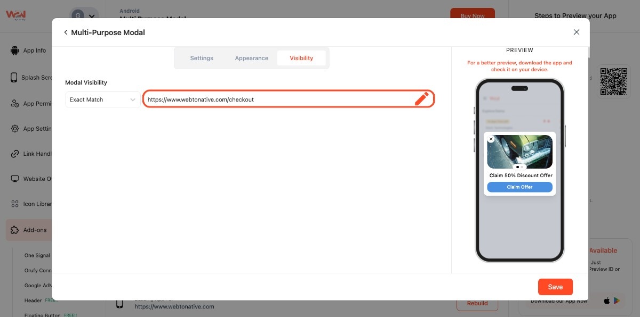Click the Rebuild button

[x=477, y=304]
